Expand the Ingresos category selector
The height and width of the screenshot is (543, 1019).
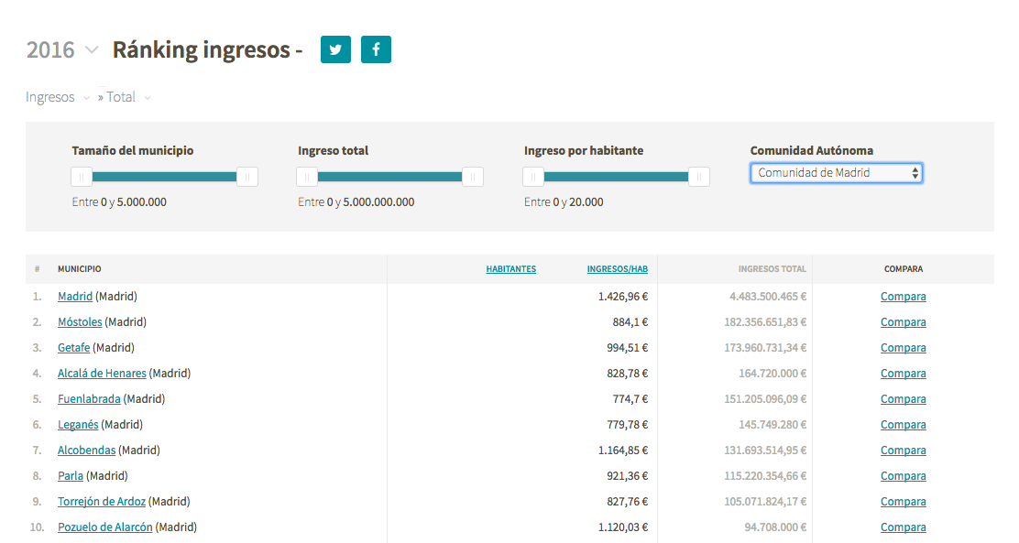[58, 97]
